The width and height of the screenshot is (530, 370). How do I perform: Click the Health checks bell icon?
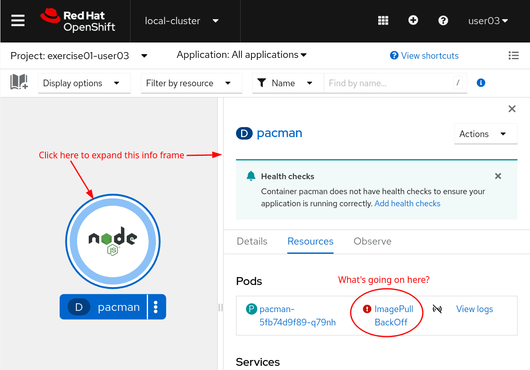(251, 176)
